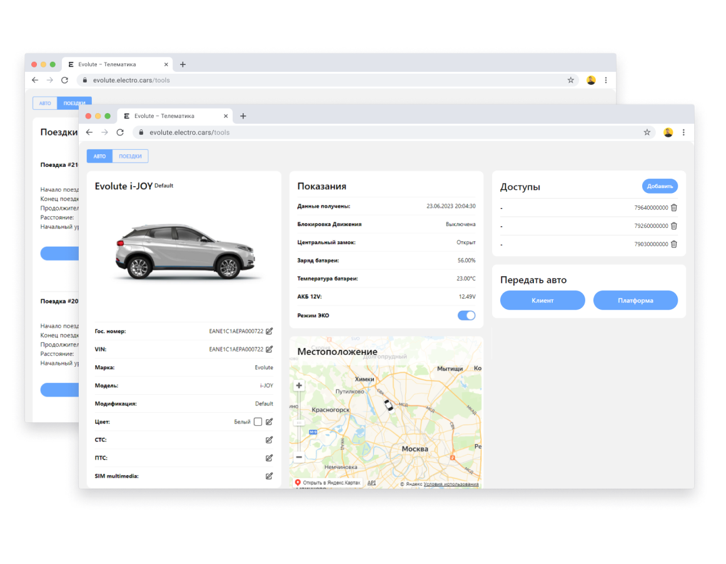Open a new tab in front window
This screenshot has width=726, height=564.
(x=243, y=116)
